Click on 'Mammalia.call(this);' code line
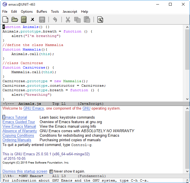Screen dimensions: 190x183 click(x=34, y=72)
